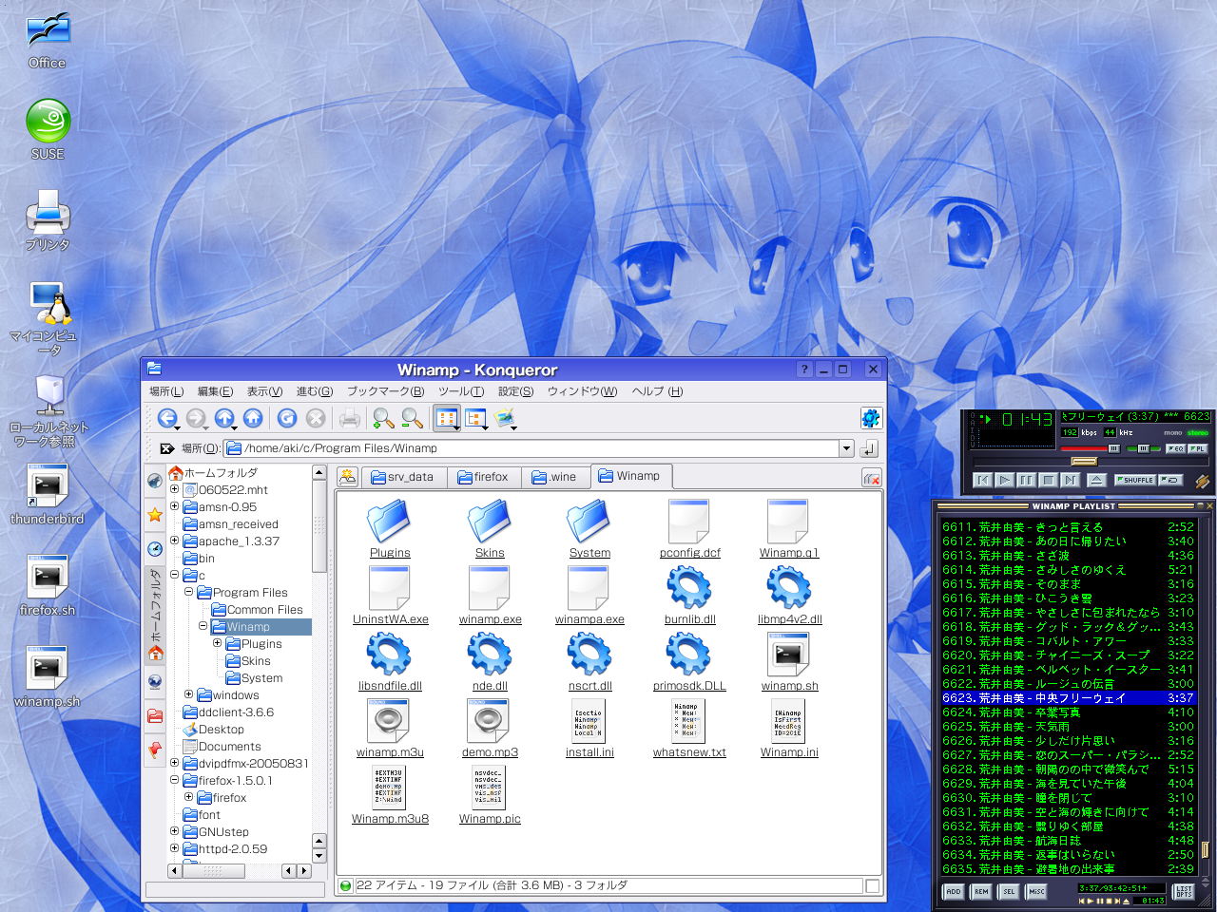Open the SUSE desktop icon
The image size is (1217, 912).
coord(48,130)
